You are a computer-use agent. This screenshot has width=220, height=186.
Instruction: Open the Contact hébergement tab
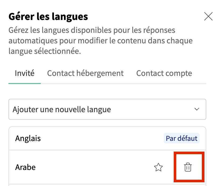point(85,73)
